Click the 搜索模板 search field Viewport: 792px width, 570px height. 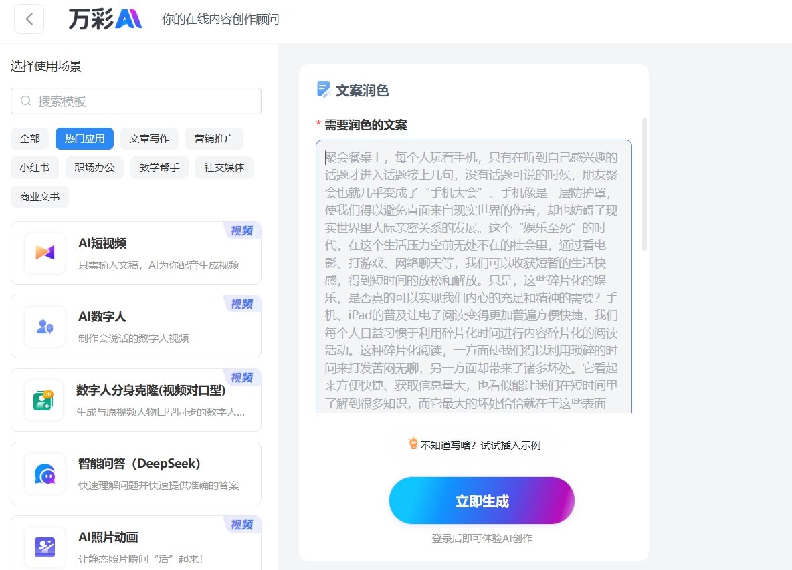[134, 100]
